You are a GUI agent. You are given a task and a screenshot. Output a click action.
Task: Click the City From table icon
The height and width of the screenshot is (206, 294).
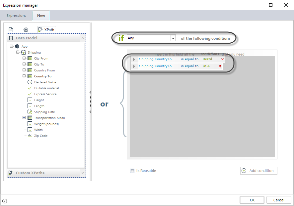tap(30, 58)
